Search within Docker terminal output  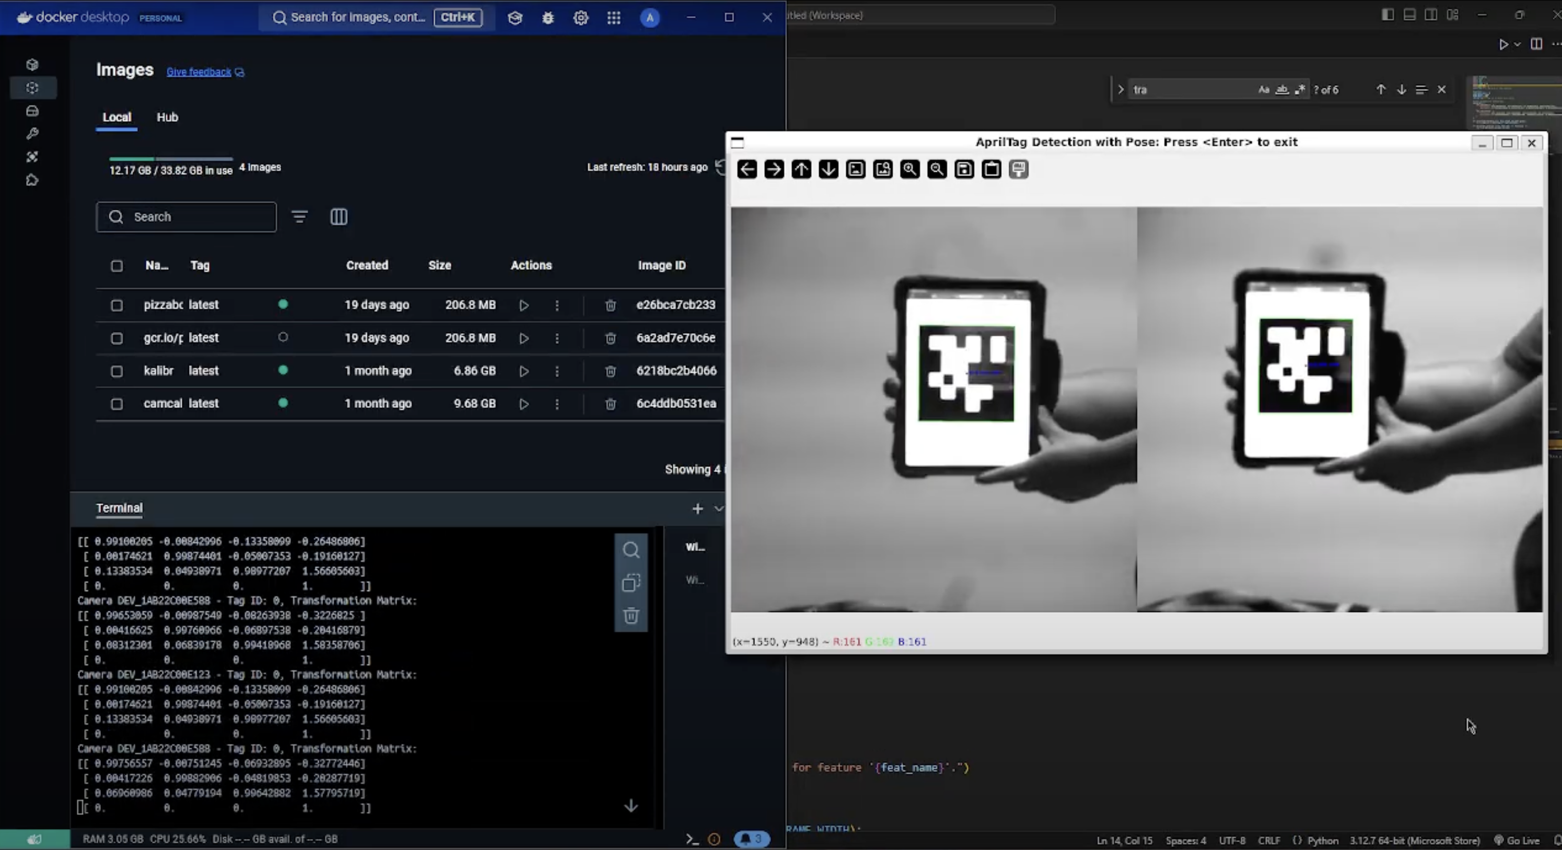[x=631, y=549]
